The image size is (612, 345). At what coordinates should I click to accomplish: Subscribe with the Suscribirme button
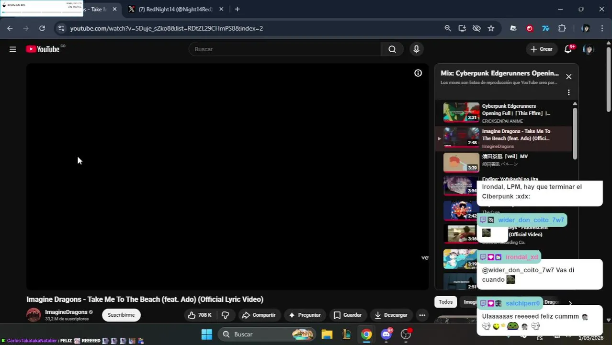[x=121, y=315]
